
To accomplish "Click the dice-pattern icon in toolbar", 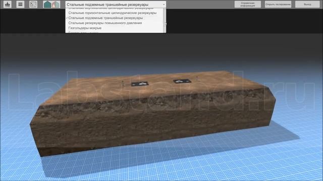I will pos(33,5).
